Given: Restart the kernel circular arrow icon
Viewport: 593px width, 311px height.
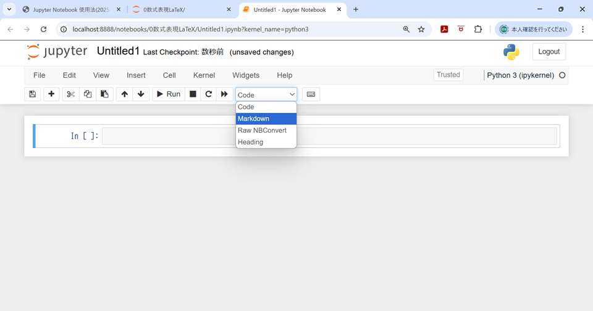Looking at the screenshot, I should click(208, 94).
